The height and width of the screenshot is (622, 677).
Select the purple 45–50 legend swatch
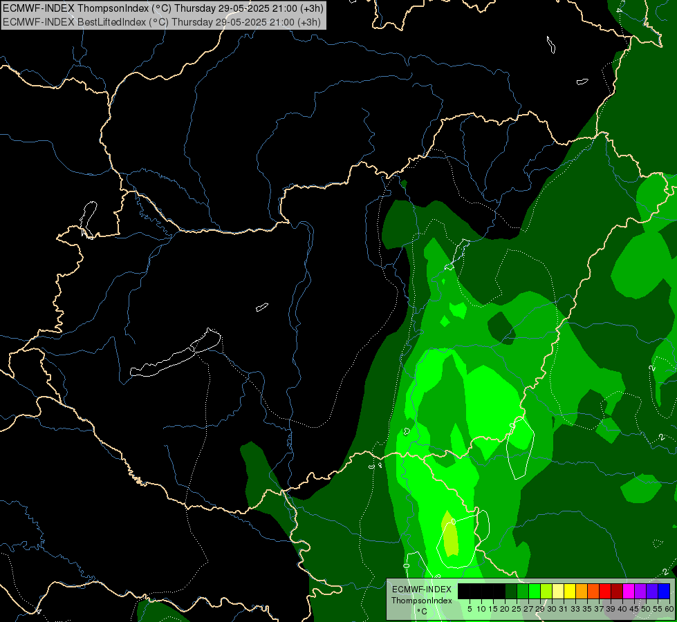(x=640, y=591)
